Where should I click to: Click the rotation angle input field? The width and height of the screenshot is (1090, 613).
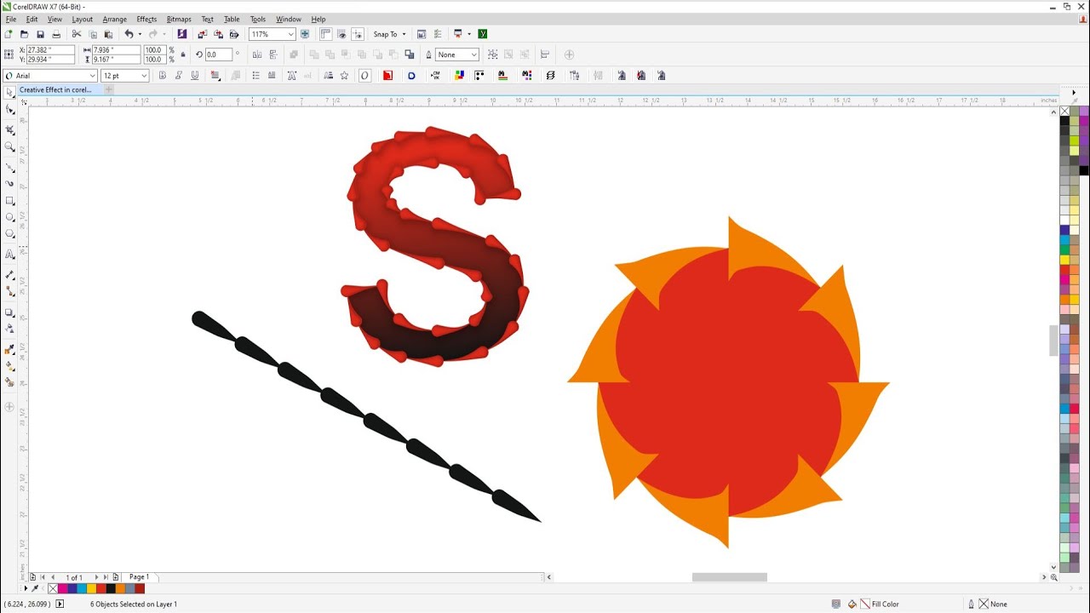(x=218, y=54)
